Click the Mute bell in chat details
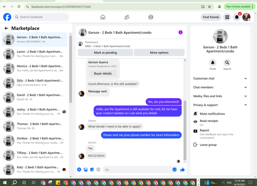The height and width of the screenshot is (186, 257). [x=213, y=63]
